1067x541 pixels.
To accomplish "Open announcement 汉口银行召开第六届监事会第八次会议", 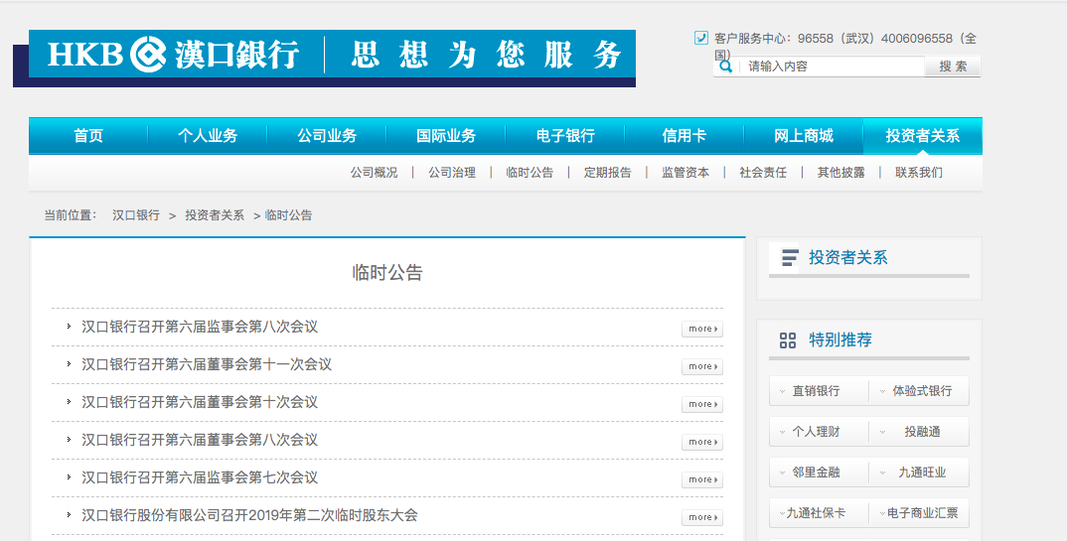I will [200, 327].
